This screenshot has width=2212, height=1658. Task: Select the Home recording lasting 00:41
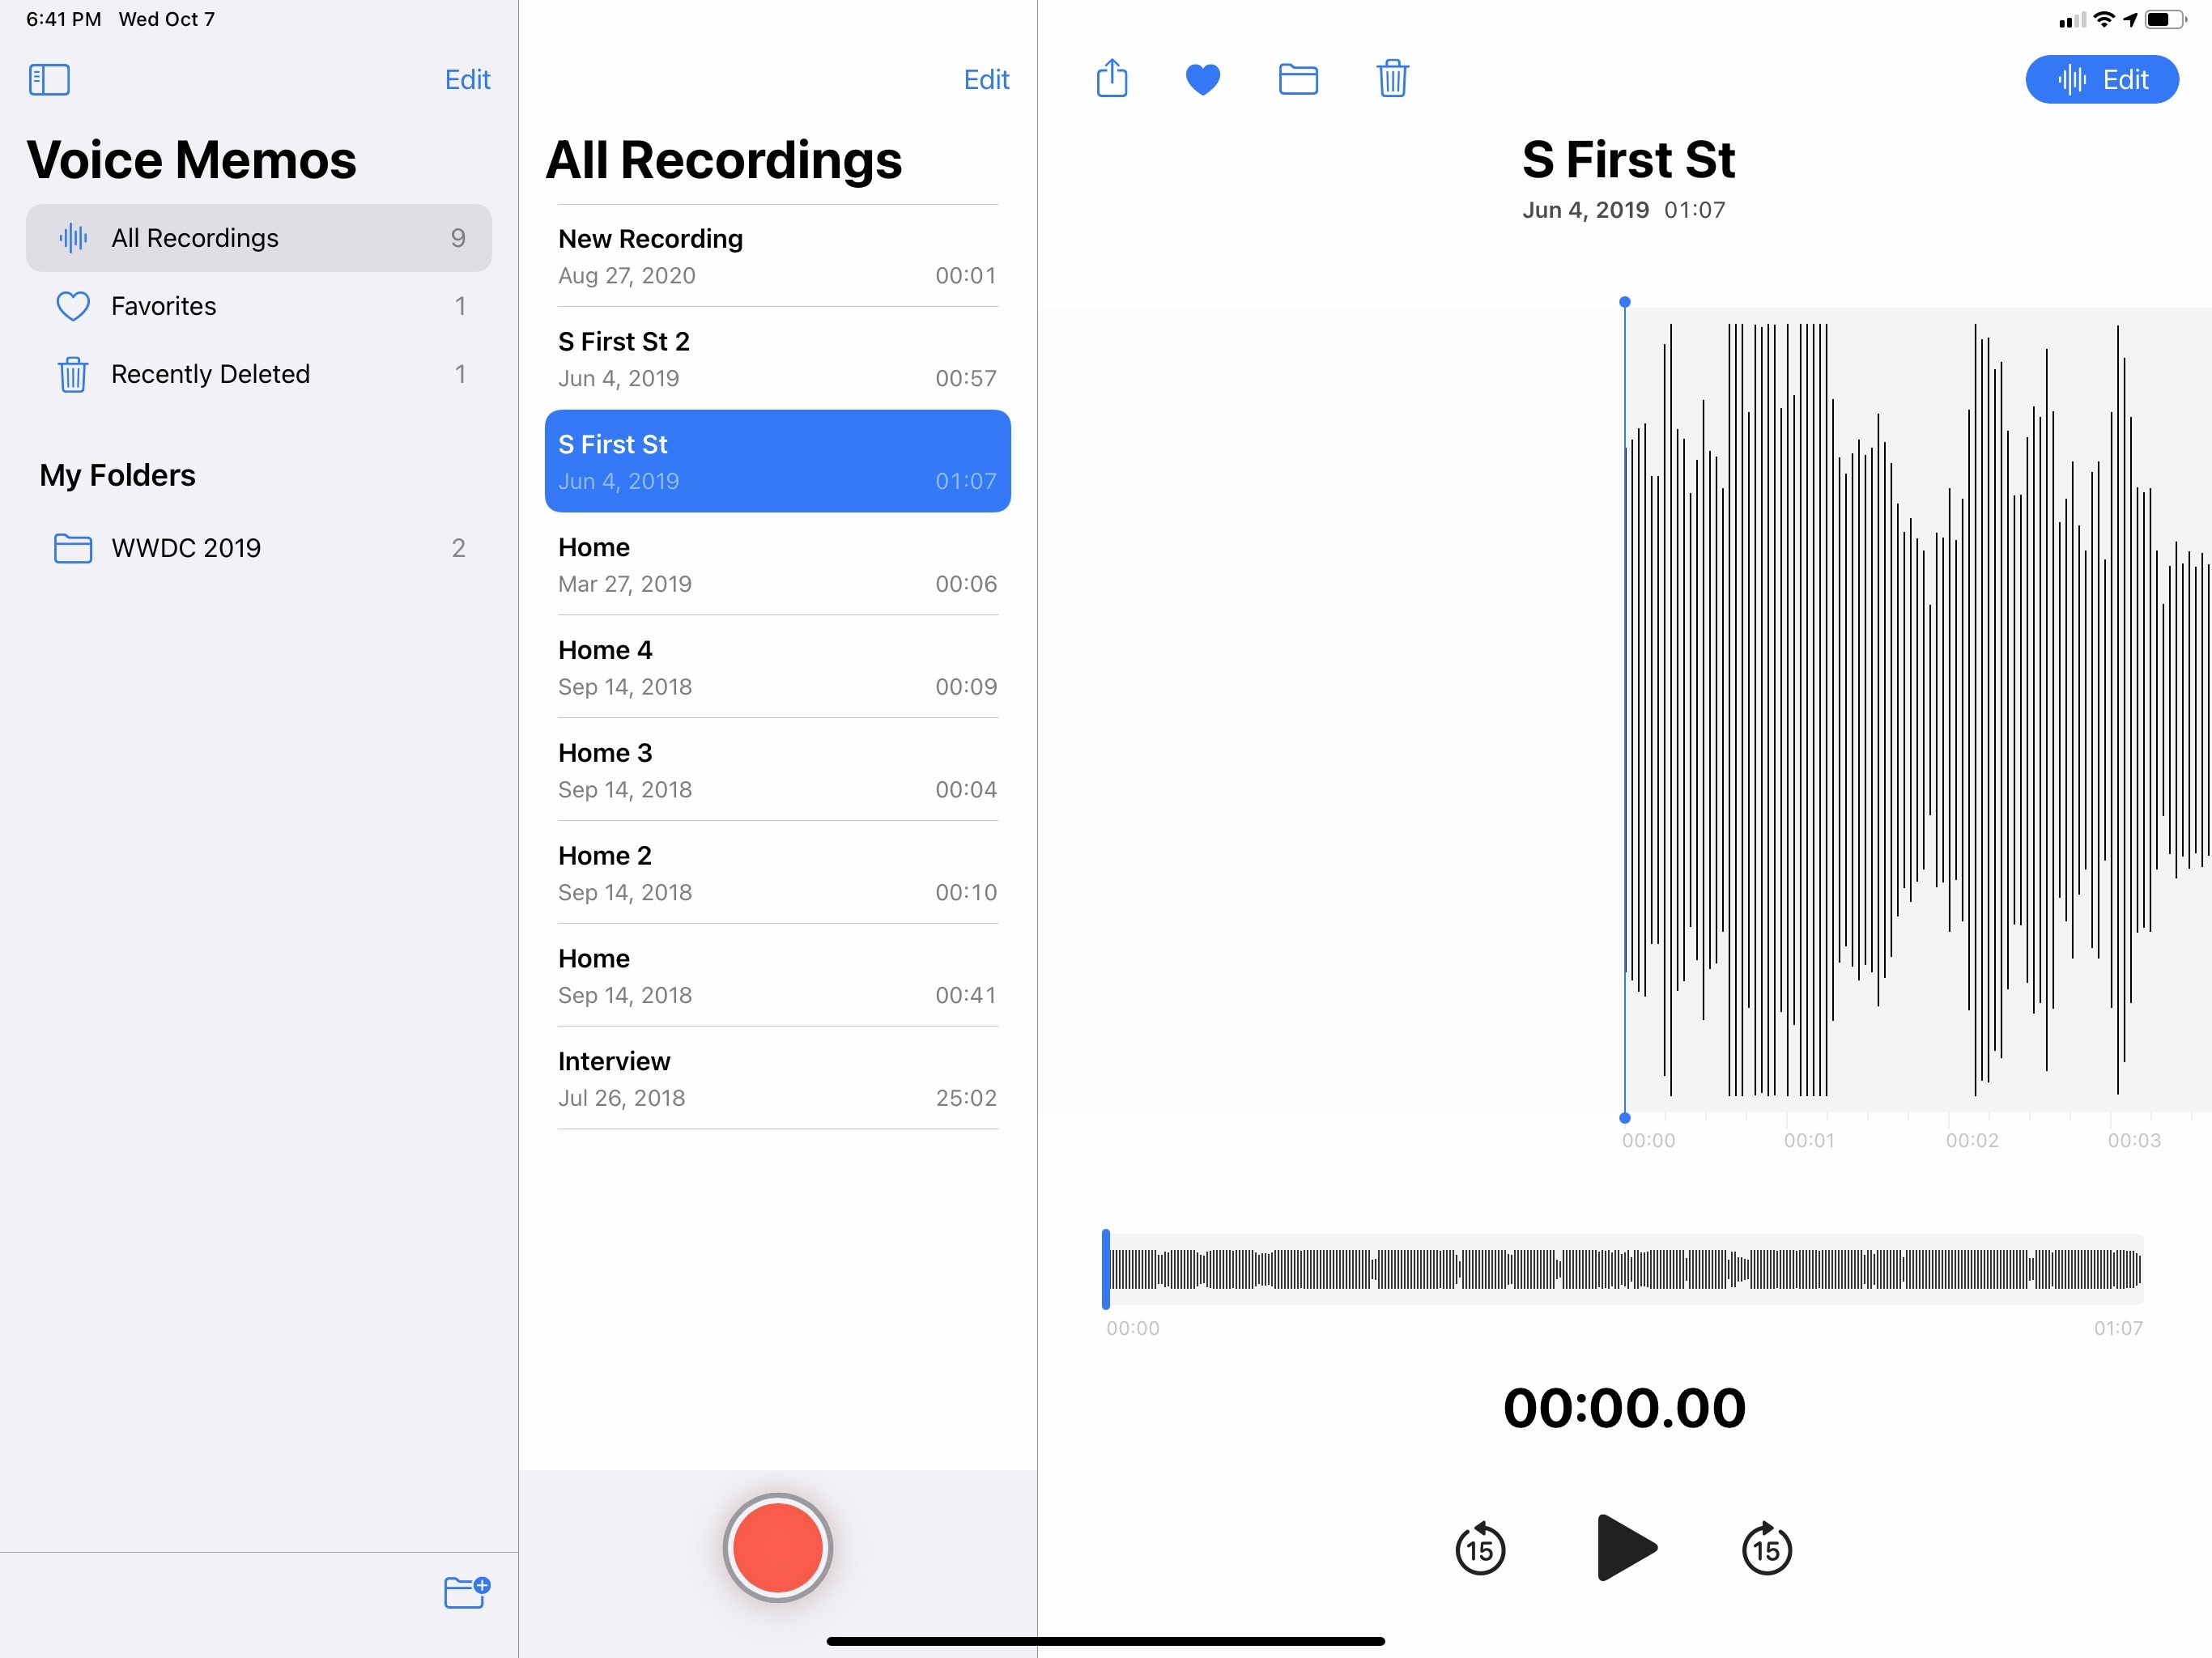coord(777,976)
